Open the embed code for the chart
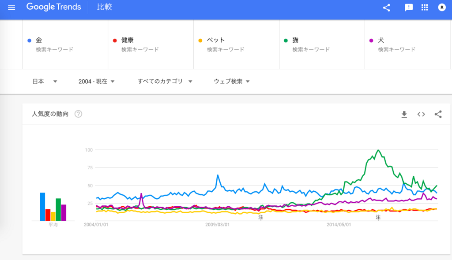 421,114
